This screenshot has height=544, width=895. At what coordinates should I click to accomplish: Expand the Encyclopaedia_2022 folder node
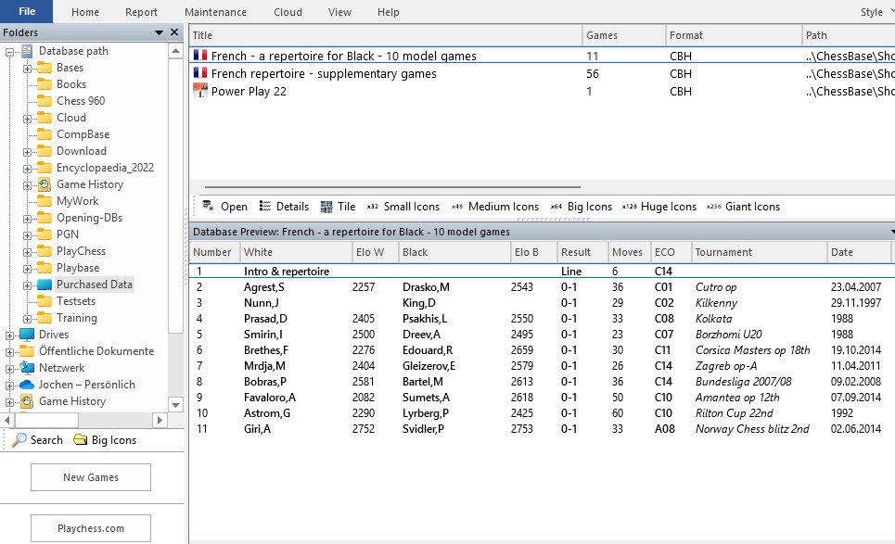(x=27, y=168)
